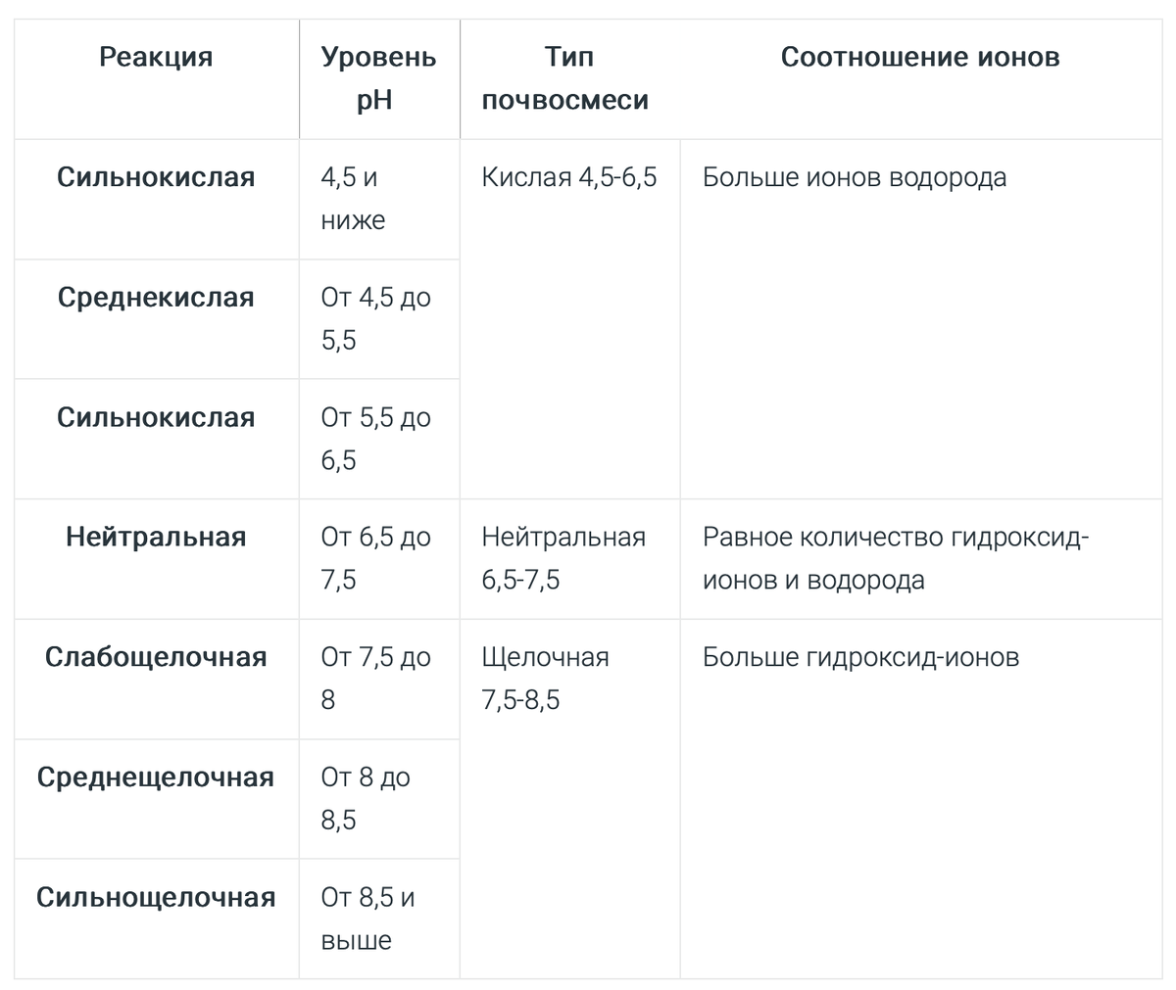Click the "Тип почвосмеси" column header
1176x990 pixels.
(x=567, y=78)
